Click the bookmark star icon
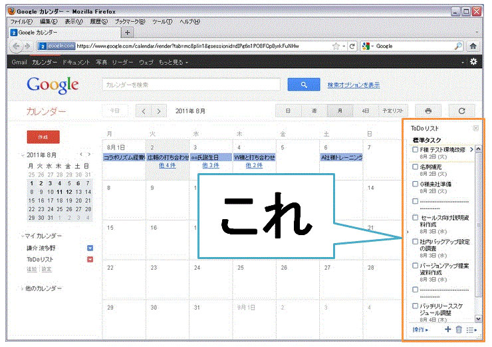 click(x=336, y=46)
